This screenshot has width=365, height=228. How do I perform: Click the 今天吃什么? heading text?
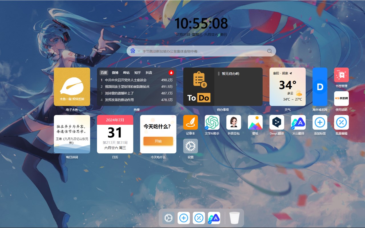[x=157, y=126]
